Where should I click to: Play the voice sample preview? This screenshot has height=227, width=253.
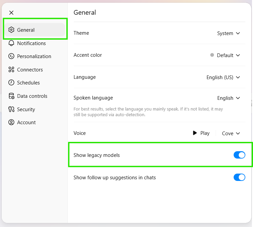[x=201, y=133]
